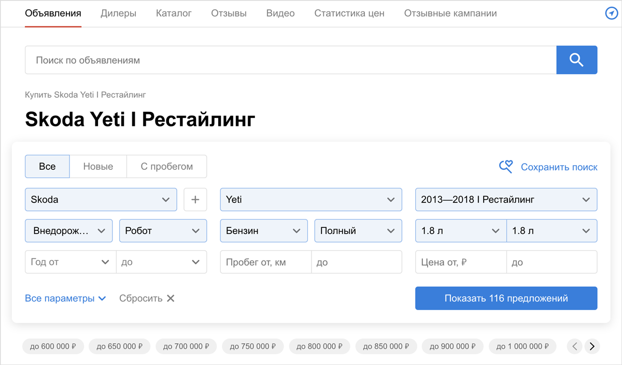Open the Объявления tab
This screenshot has height=365, width=622.
[53, 13]
